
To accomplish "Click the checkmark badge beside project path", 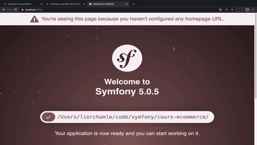I will point(48,117).
